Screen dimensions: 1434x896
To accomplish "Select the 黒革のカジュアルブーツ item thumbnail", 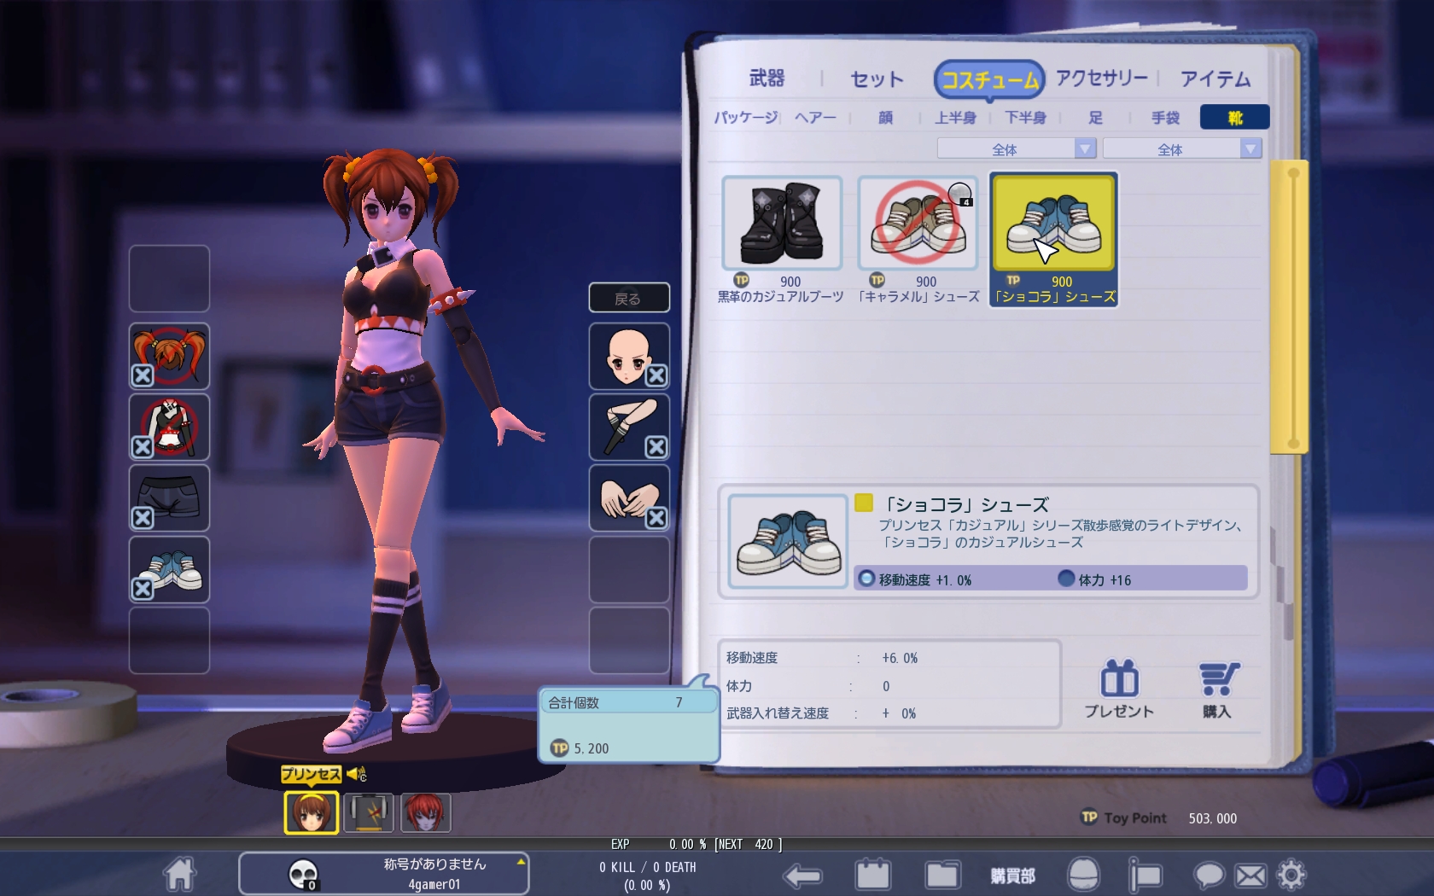I will click(x=782, y=224).
